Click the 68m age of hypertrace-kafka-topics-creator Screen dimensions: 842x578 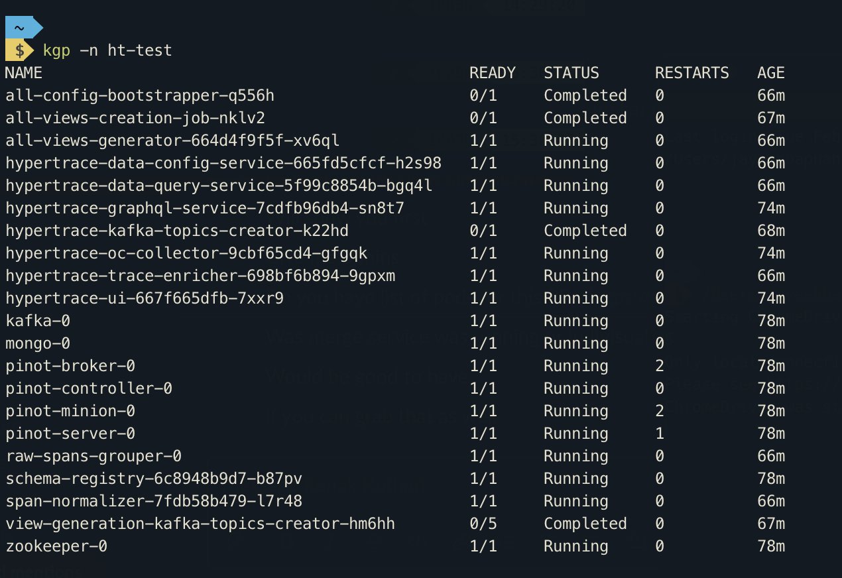[x=771, y=231]
